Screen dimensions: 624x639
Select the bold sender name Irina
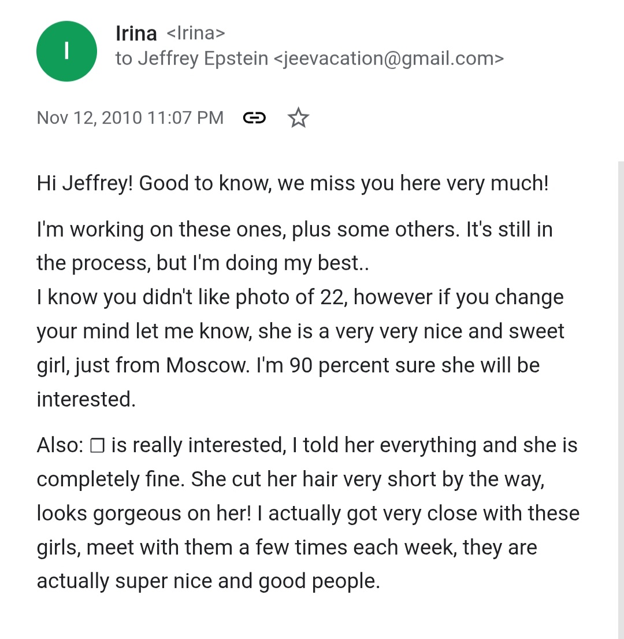(136, 34)
